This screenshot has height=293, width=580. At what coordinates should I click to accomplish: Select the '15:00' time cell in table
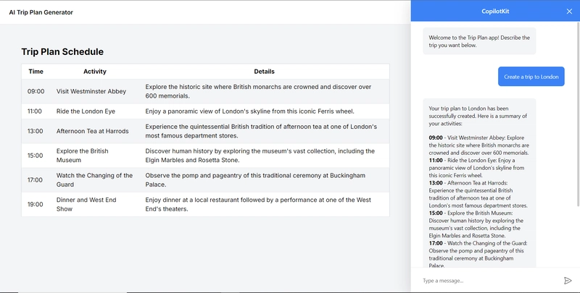35,156
